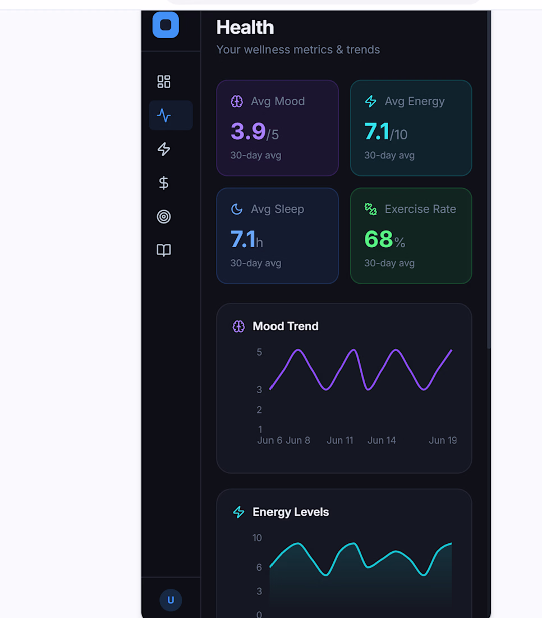Click the Avg Energy 7.1 value

click(x=385, y=131)
